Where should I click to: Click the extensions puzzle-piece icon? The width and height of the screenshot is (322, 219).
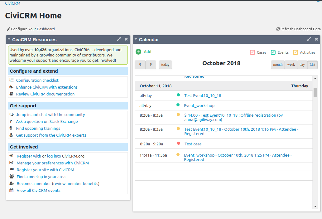point(11,87)
